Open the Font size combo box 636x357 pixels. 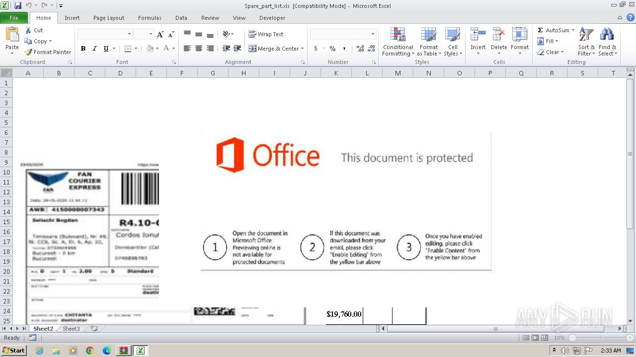pos(144,34)
